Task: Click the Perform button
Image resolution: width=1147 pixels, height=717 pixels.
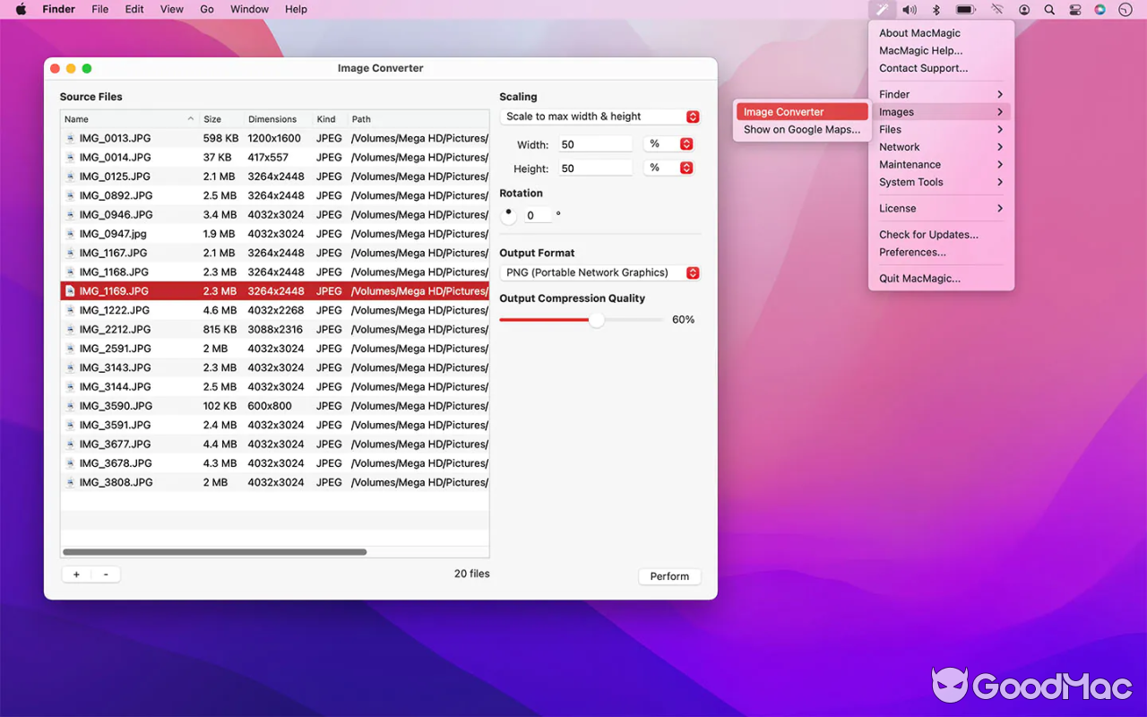Action: [x=669, y=576]
